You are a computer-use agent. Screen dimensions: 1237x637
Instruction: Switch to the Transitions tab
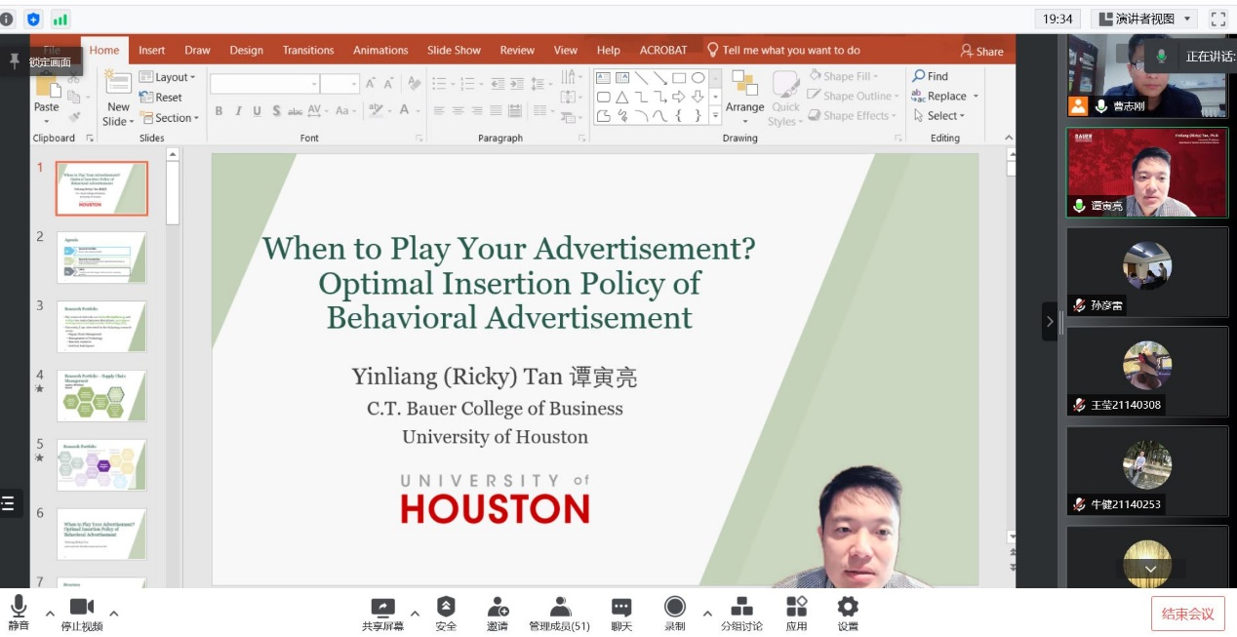point(308,51)
